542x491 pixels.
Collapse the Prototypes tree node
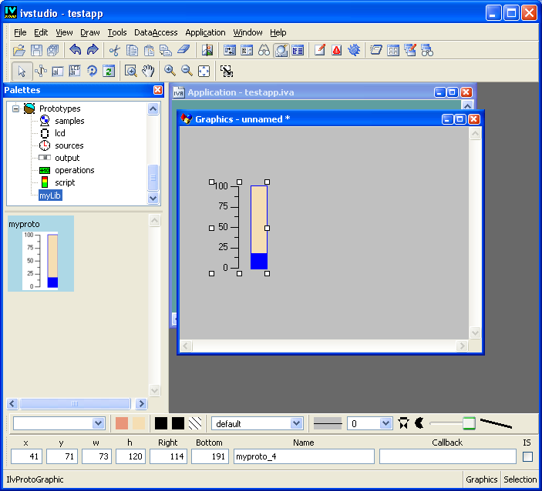pos(15,109)
